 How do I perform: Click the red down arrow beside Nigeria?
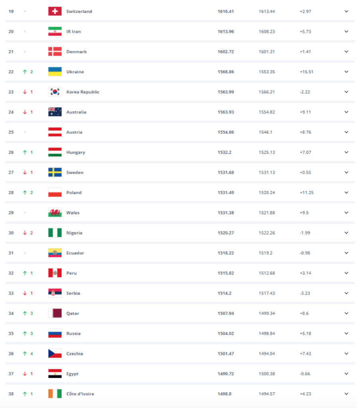(x=25, y=233)
